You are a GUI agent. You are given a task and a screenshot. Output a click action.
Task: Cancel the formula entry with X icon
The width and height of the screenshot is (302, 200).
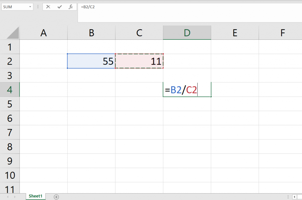coord(48,7)
